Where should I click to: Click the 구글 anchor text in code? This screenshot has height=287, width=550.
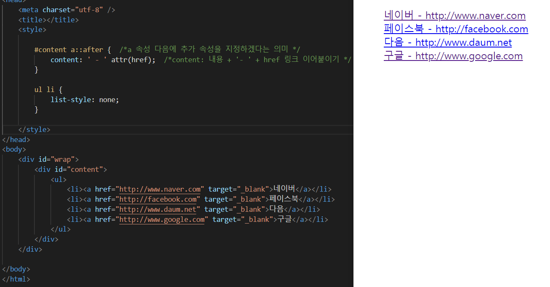coord(284,219)
